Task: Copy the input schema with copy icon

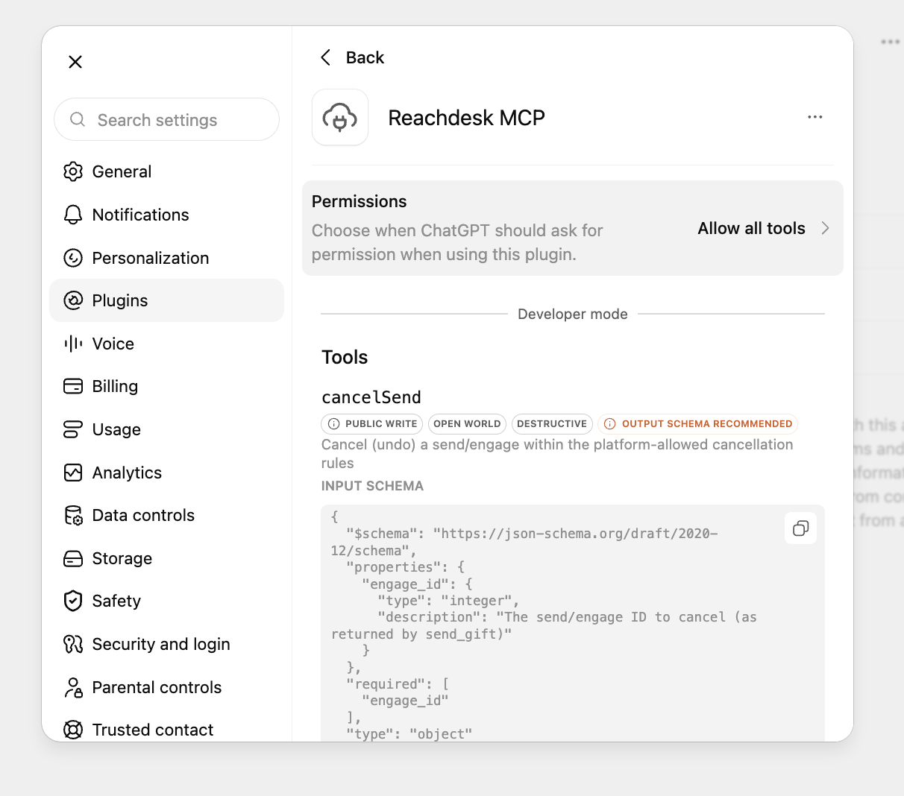Action: (800, 528)
